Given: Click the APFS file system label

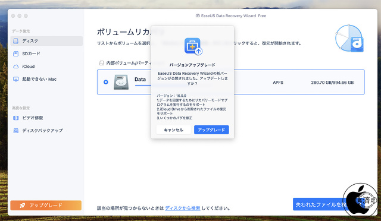Looking at the screenshot, I should (x=278, y=83).
